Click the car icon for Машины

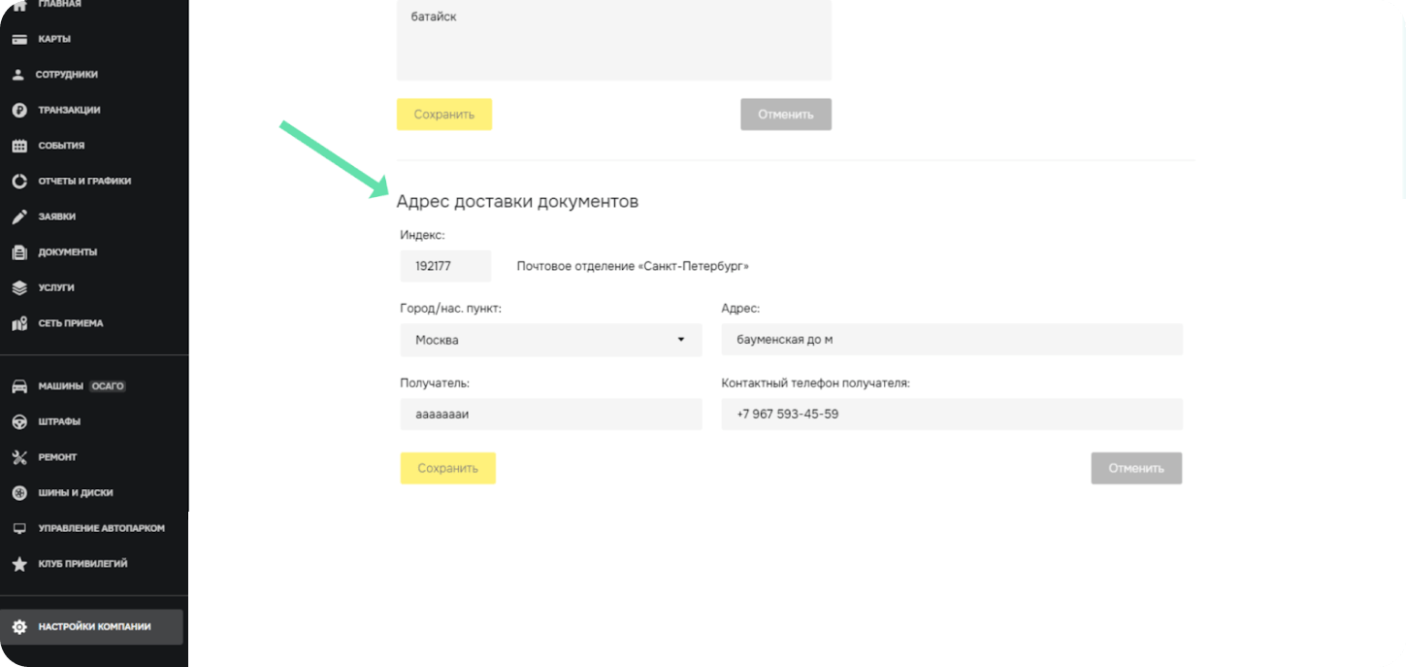pos(18,386)
